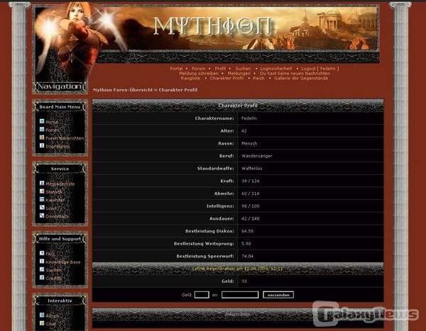Open Gallerie der Gegenstände link
This screenshot has width=426, height=331.
click(301, 79)
